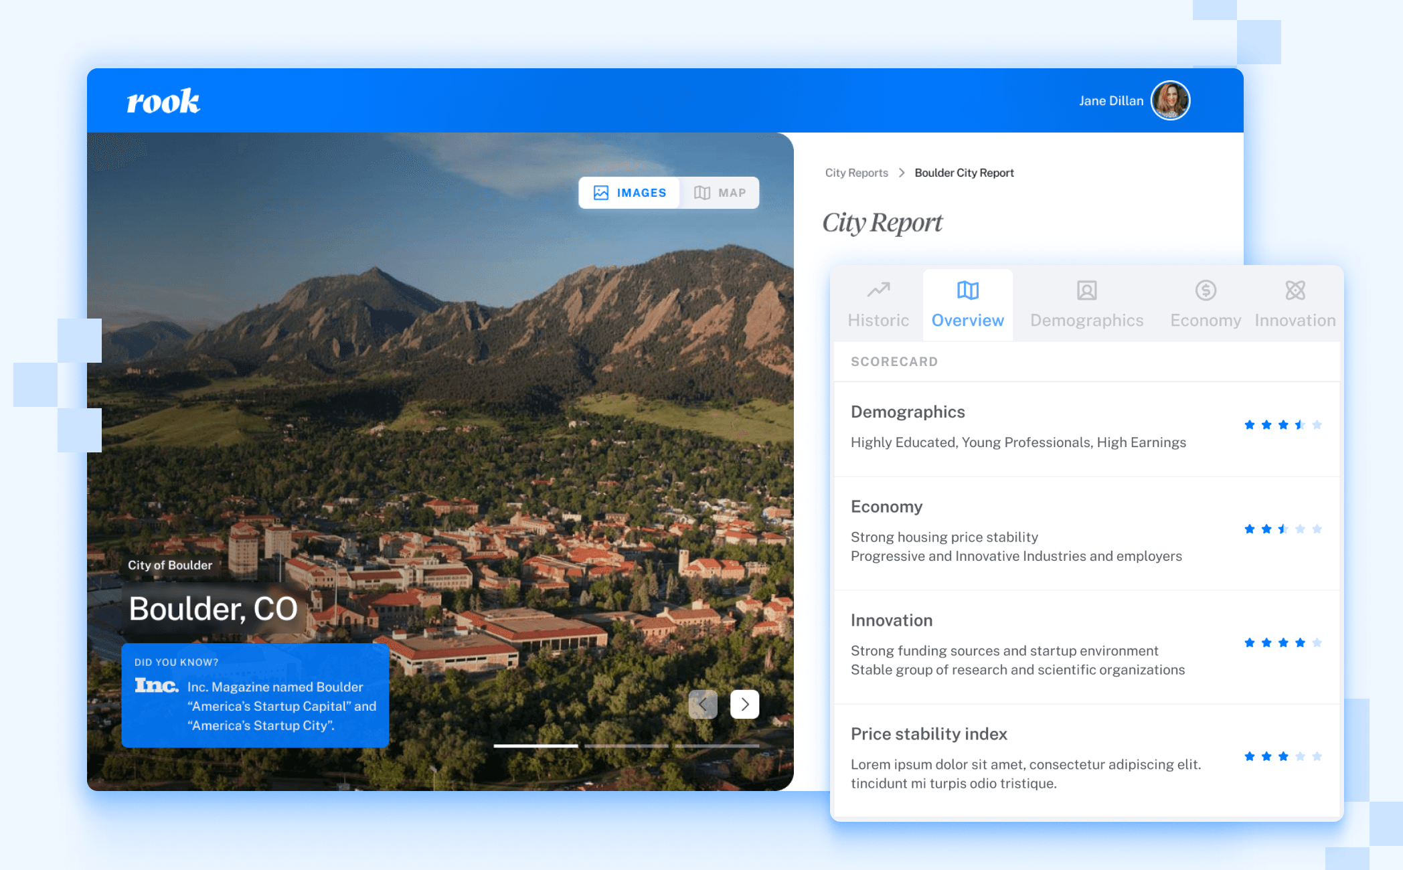
Task: Click the Overview map icon
Action: [x=967, y=290]
